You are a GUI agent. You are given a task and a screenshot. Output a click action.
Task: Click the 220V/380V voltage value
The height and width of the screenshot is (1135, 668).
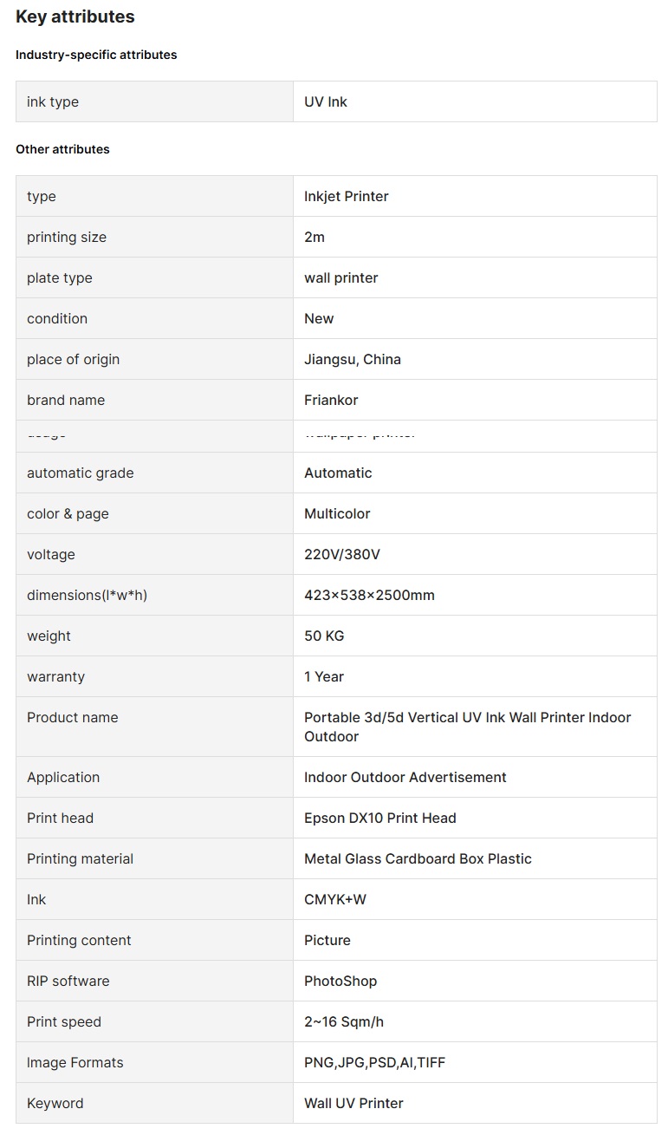(x=342, y=554)
